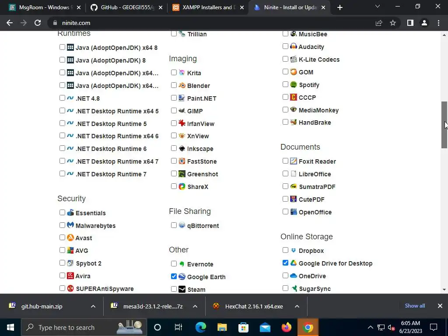This screenshot has height=336, width=448.
Task: Click the Dropbox icon
Action: click(294, 250)
